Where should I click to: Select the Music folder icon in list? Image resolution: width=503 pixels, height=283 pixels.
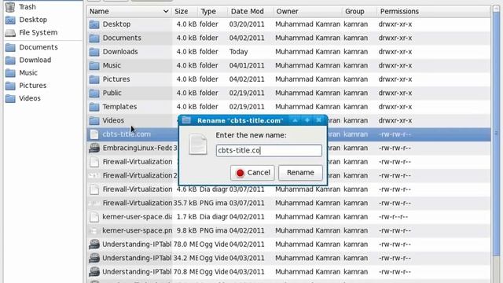click(x=94, y=66)
